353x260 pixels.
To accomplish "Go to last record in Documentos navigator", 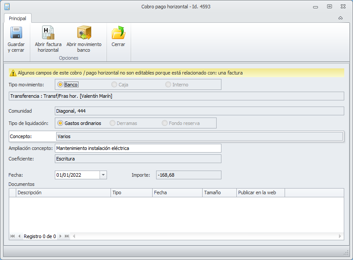I will [67, 236].
